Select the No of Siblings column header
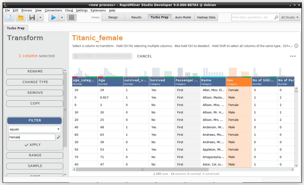 coord(264,82)
